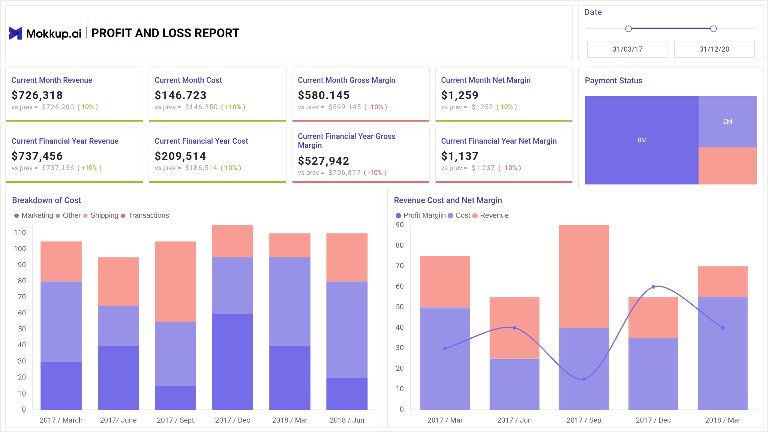Screen dimensions: 768x432
Task: Click the 2018 / Mar bar's Other segment in Breakdown
Action: click(x=290, y=301)
